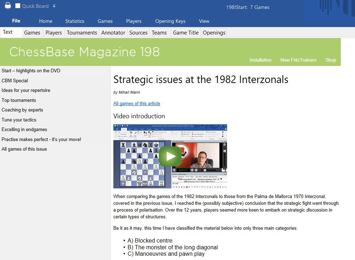355x260 pixels.
Task: Select 'CBM Special' in the sidebar
Action: click(x=15, y=80)
